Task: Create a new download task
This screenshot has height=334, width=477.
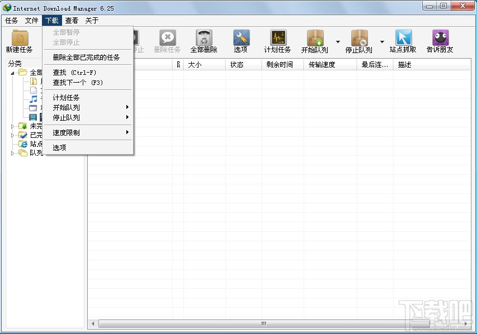Action: point(20,40)
